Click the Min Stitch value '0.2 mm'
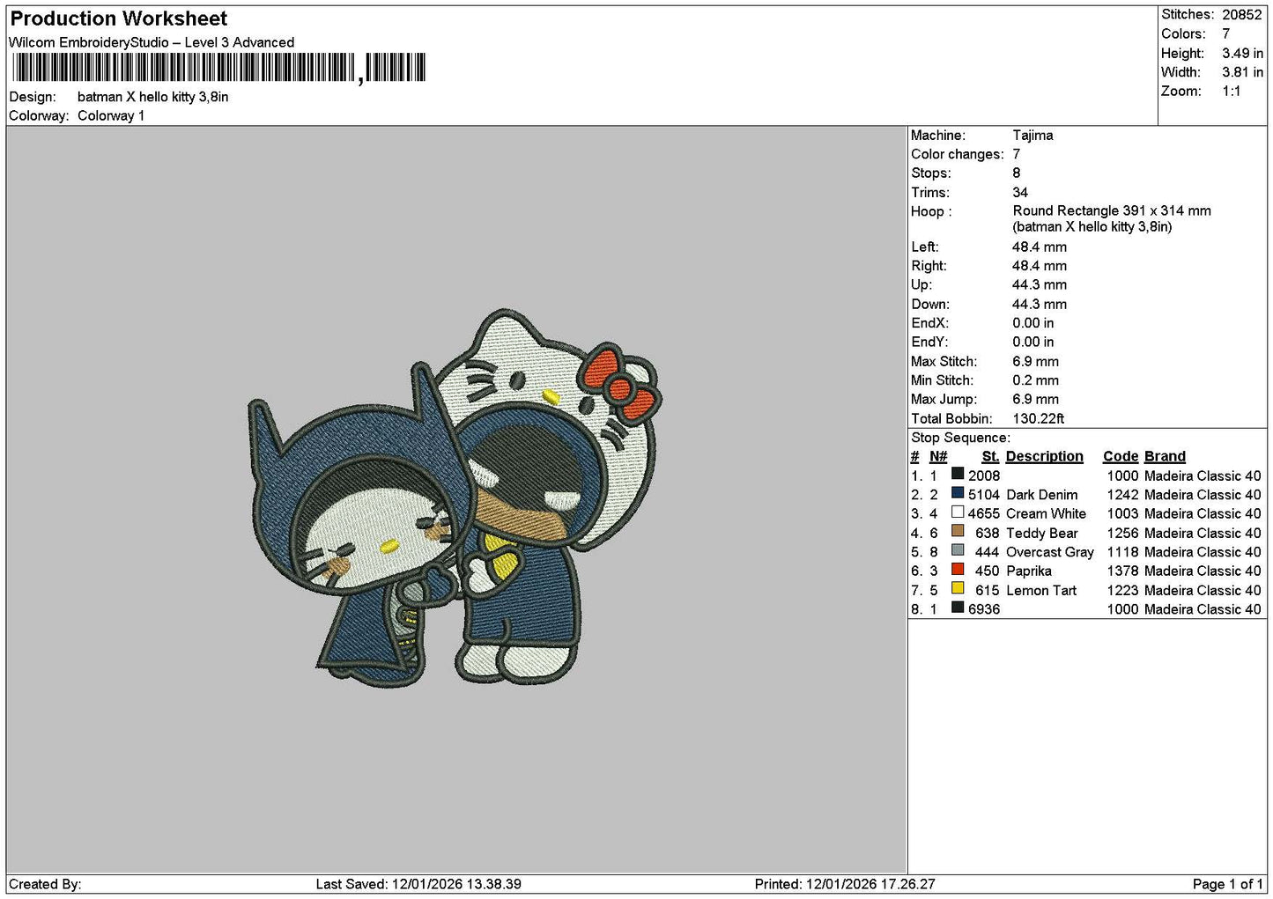The width and height of the screenshot is (1273, 899). [1035, 380]
